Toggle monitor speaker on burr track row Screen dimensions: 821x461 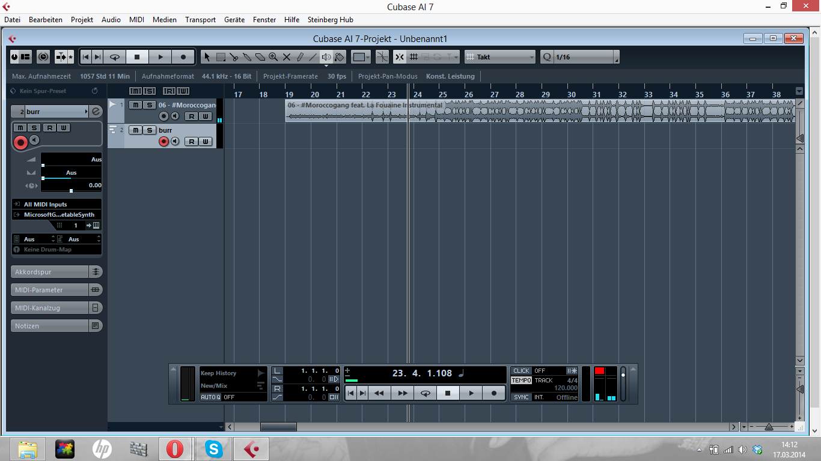click(x=175, y=141)
